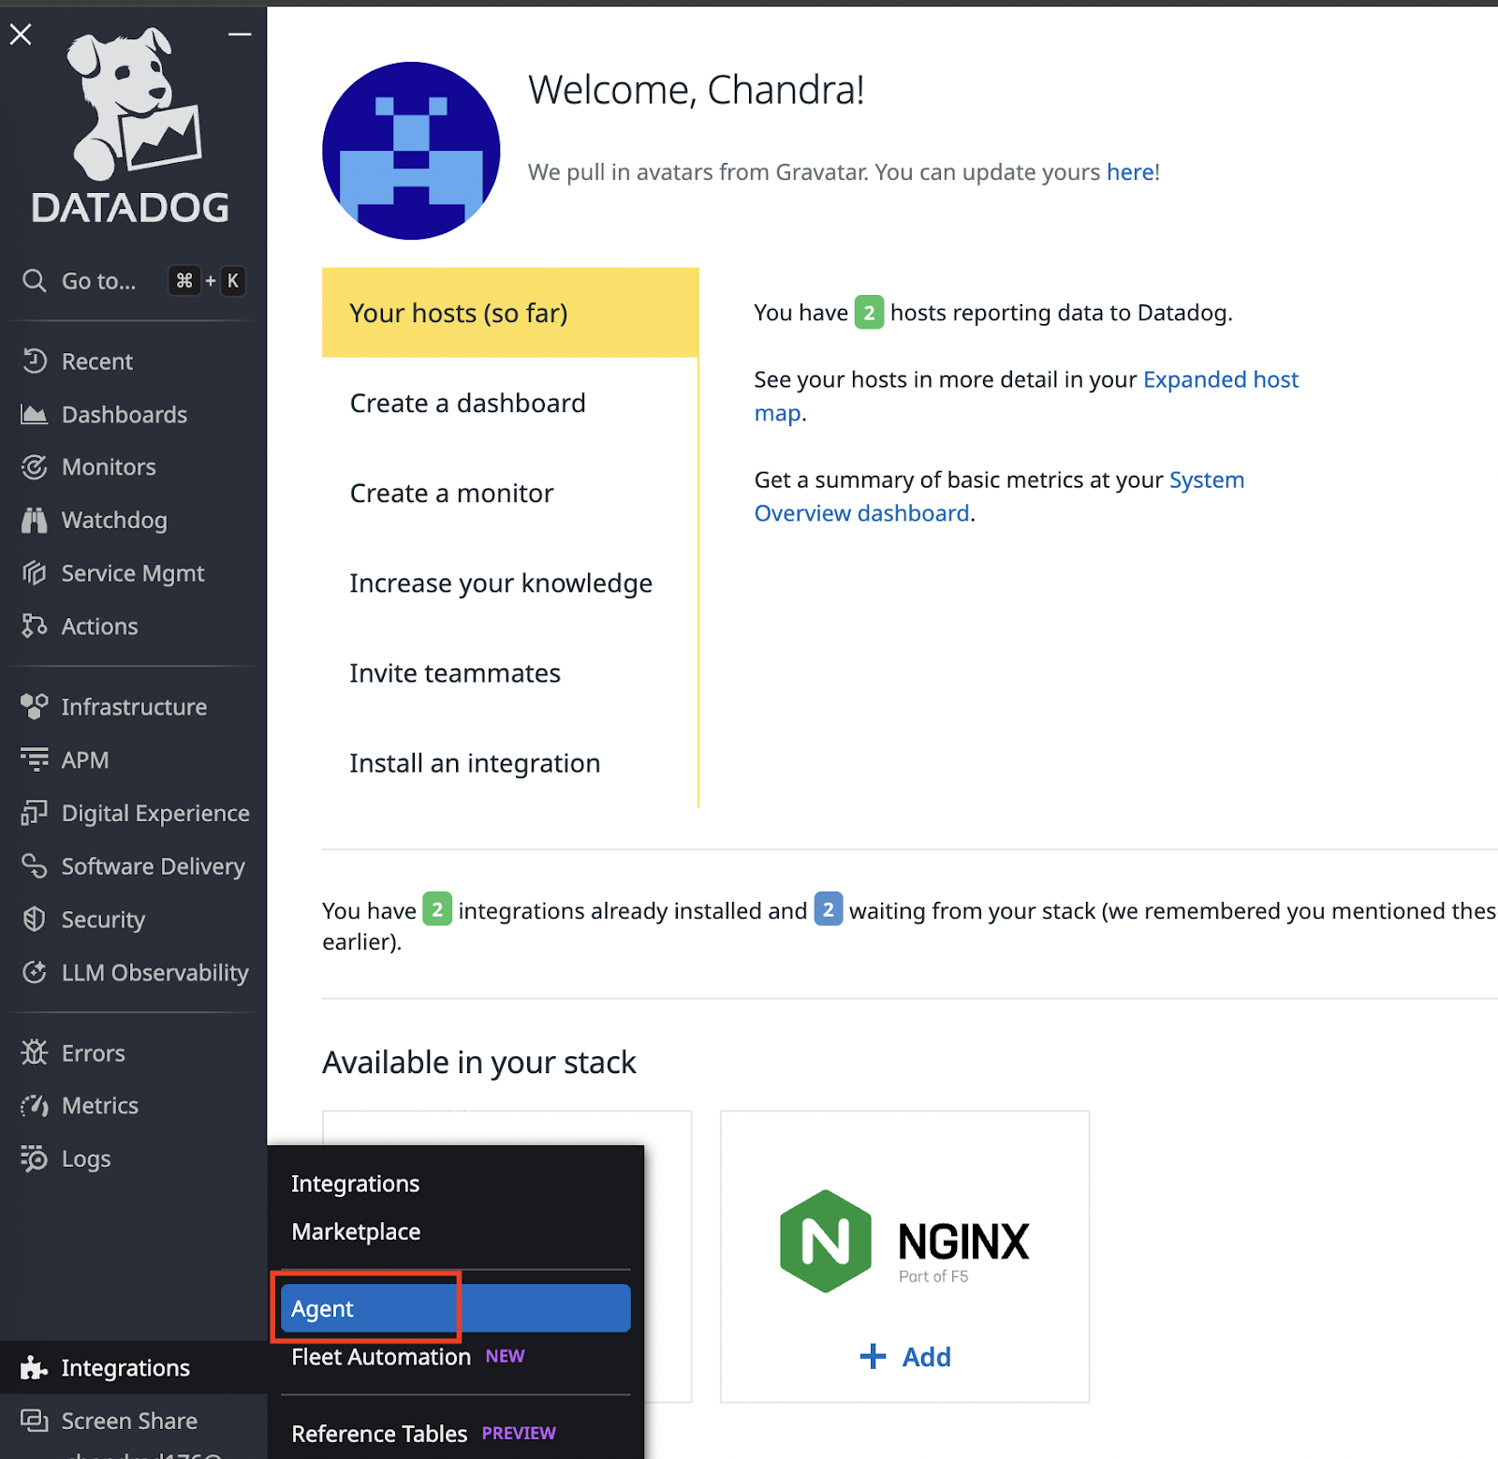Open Actions in the sidebar

99,626
